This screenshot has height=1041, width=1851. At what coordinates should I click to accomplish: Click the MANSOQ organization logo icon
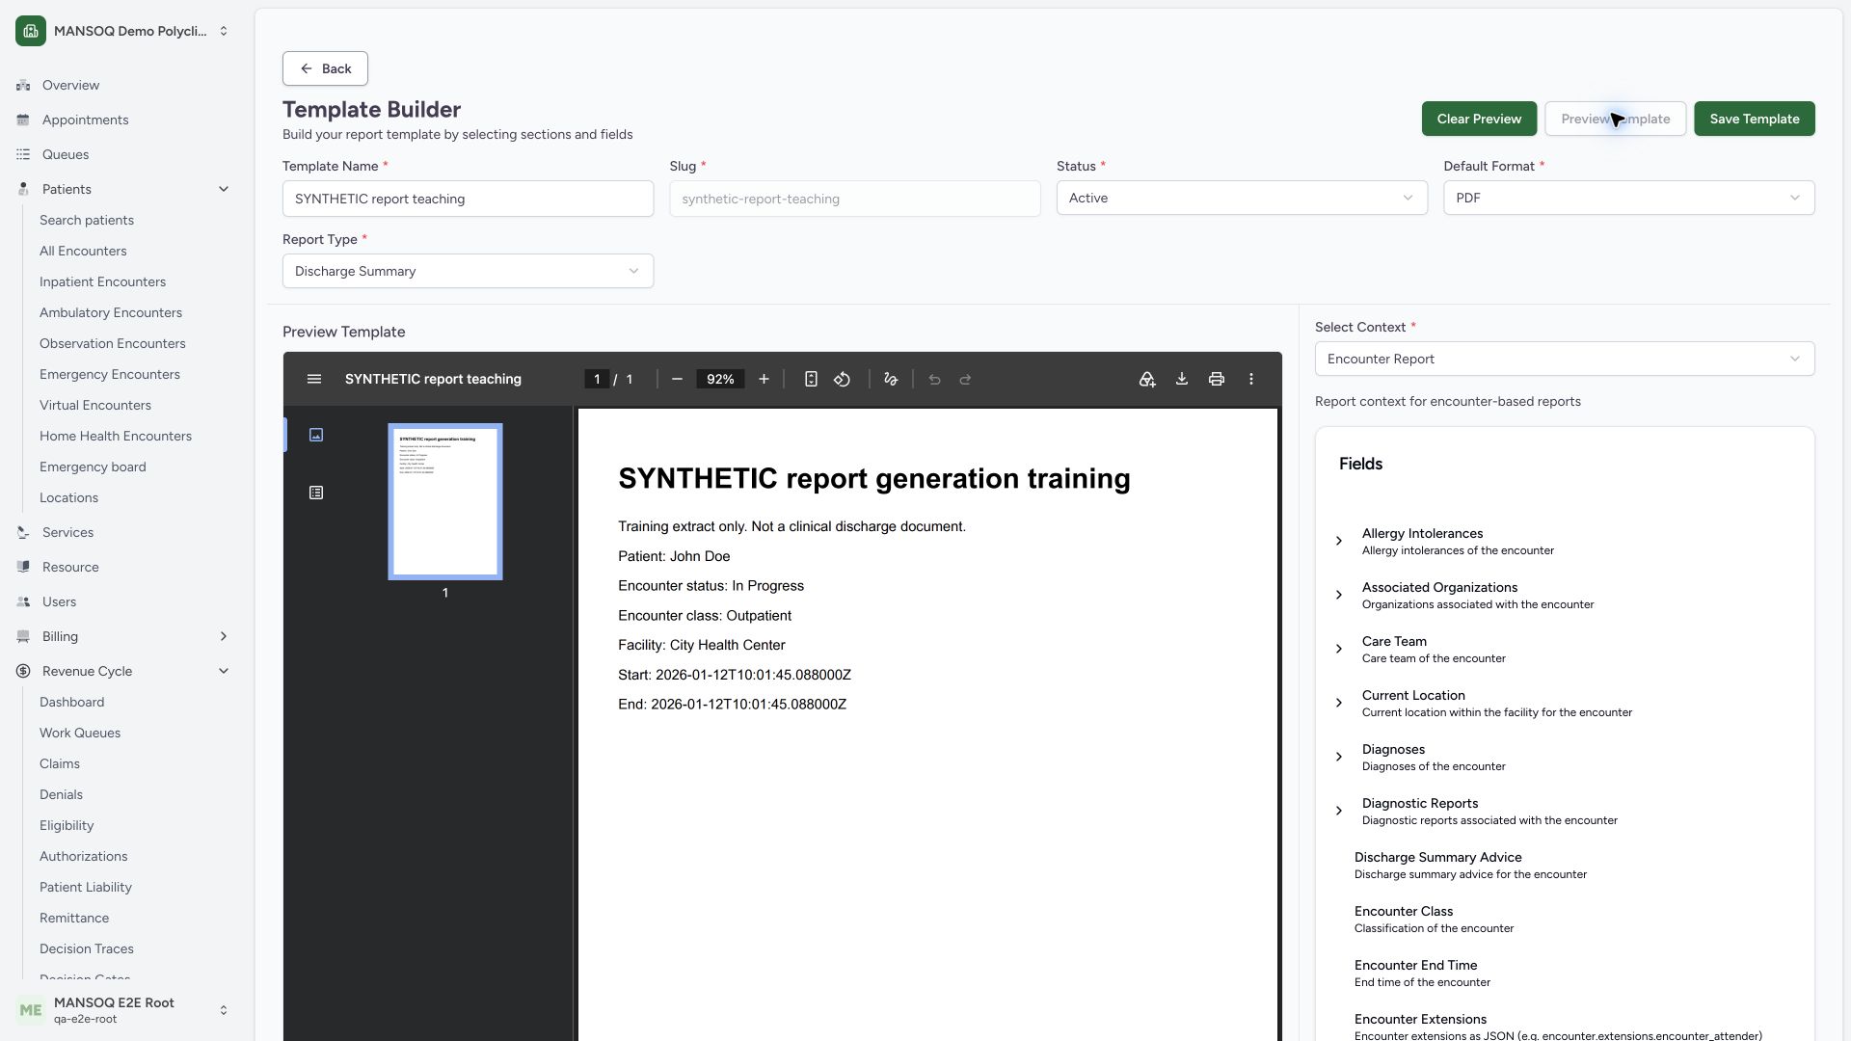point(31,31)
